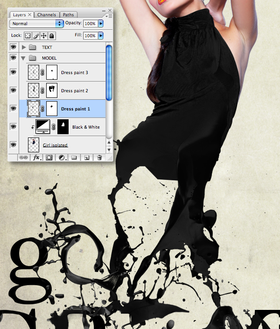Image resolution: width=280 pixels, height=329 pixels.
Task: Expand the TEXT group
Action: click(x=24, y=47)
